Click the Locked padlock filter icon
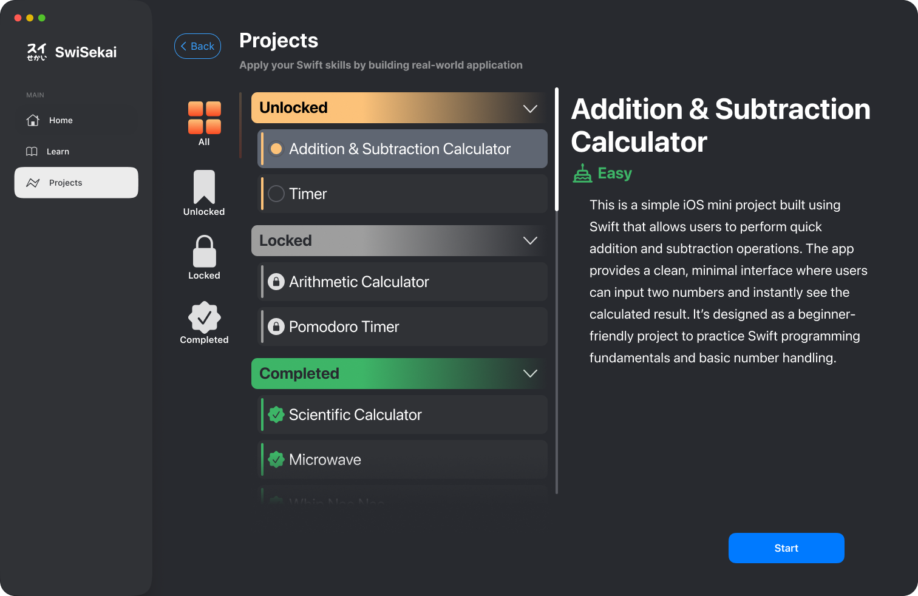The width and height of the screenshot is (918, 596). click(204, 253)
